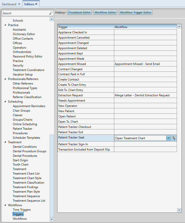Click the trigger table scroll up arrow
This screenshot has height=223, width=185.
[179, 26]
